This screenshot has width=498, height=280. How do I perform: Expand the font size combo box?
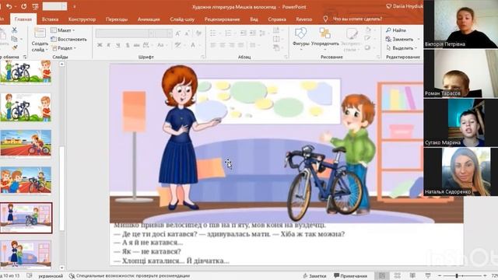[170, 33]
